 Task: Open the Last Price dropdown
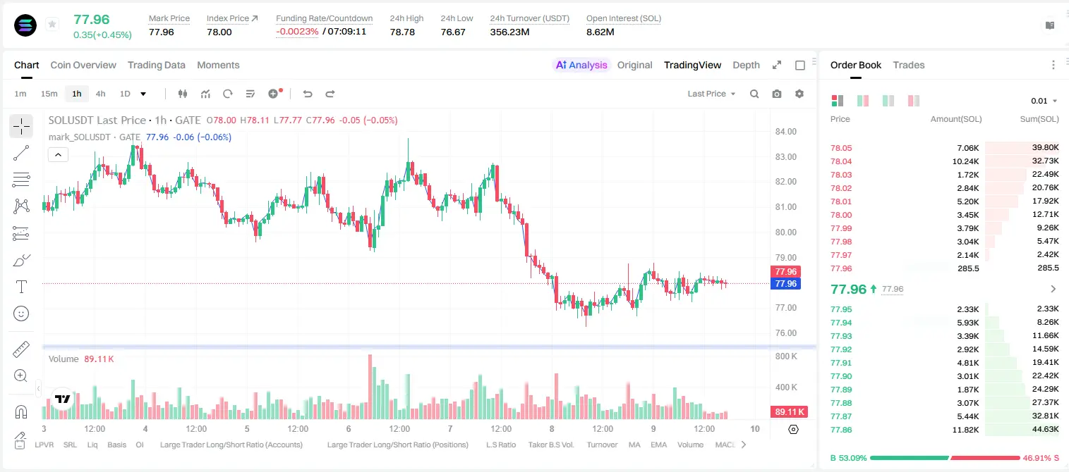tap(711, 94)
